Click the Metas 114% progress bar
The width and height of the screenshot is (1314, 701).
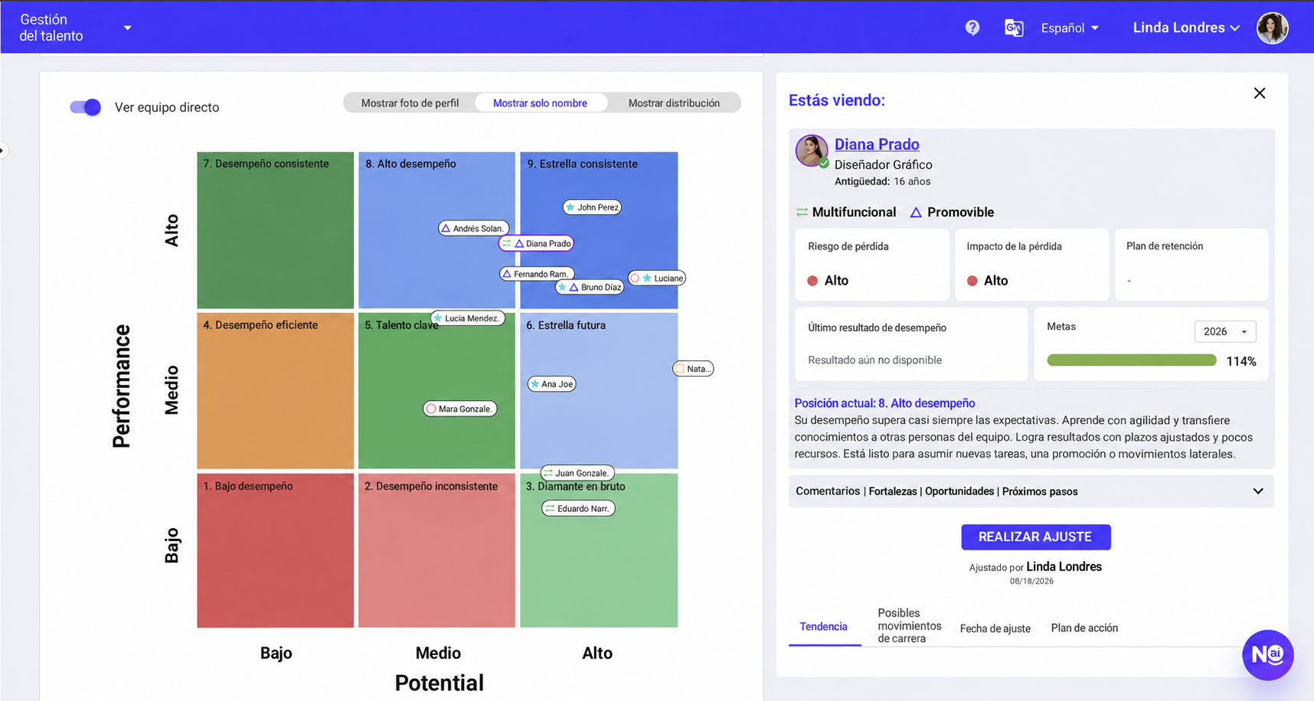1131,360
